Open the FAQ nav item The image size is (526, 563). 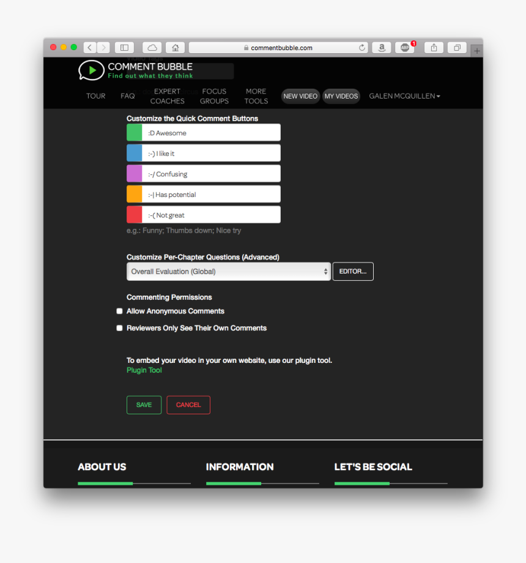click(x=128, y=96)
